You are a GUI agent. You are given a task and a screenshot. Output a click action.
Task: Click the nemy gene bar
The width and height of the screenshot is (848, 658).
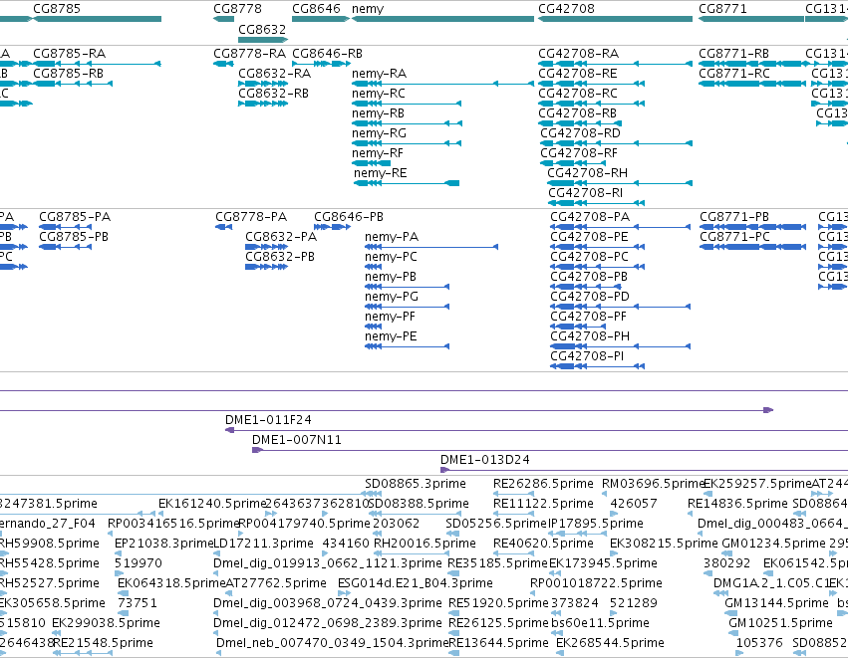click(x=442, y=19)
